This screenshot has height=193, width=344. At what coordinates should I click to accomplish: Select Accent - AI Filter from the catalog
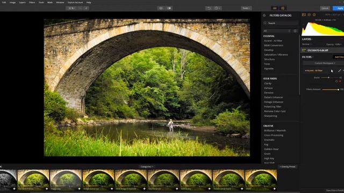pos(273,41)
